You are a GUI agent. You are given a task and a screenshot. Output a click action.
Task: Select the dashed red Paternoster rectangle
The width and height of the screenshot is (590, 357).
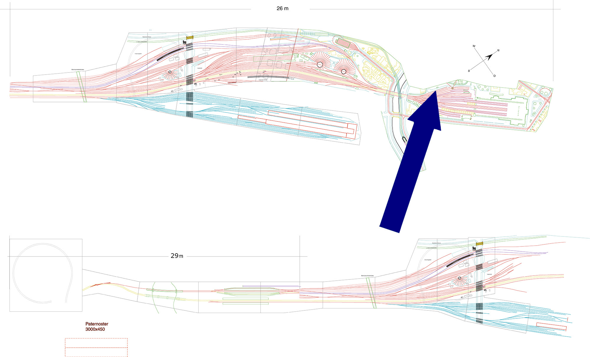click(x=96, y=348)
